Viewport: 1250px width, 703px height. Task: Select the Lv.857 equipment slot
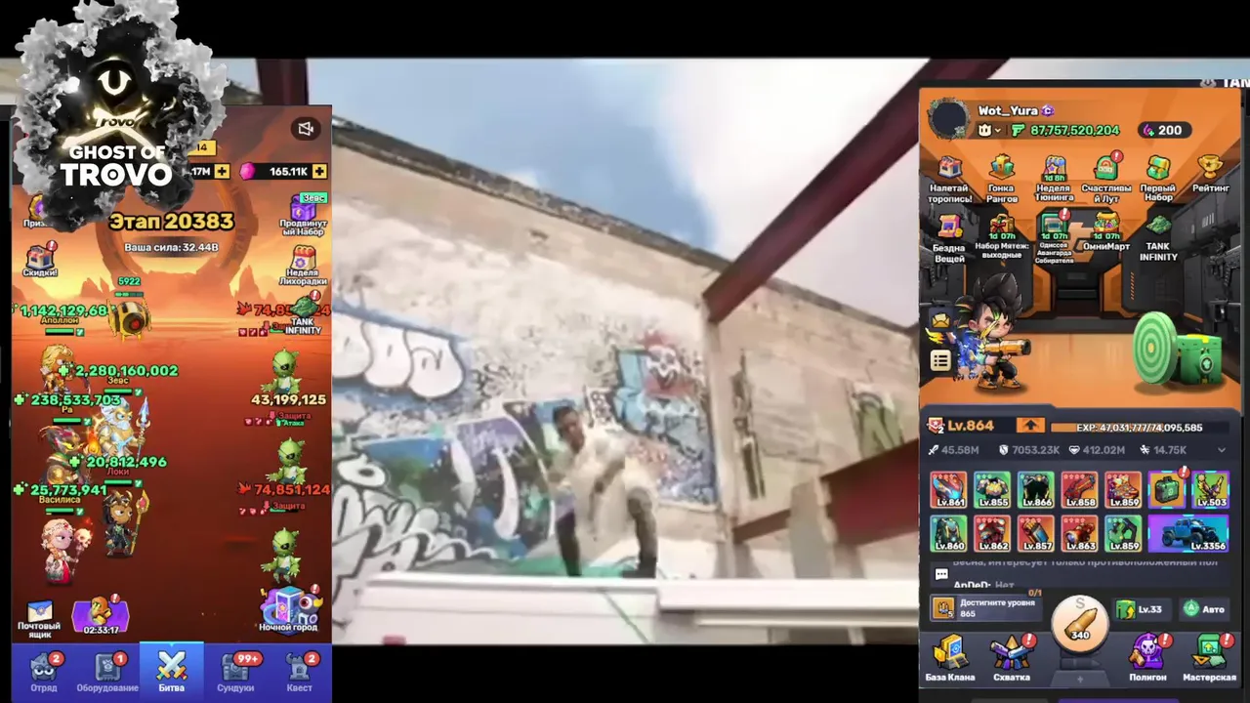(1036, 534)
